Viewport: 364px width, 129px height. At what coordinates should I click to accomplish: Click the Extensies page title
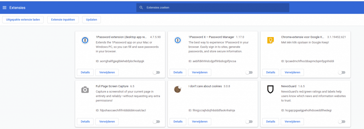(17, 8)
